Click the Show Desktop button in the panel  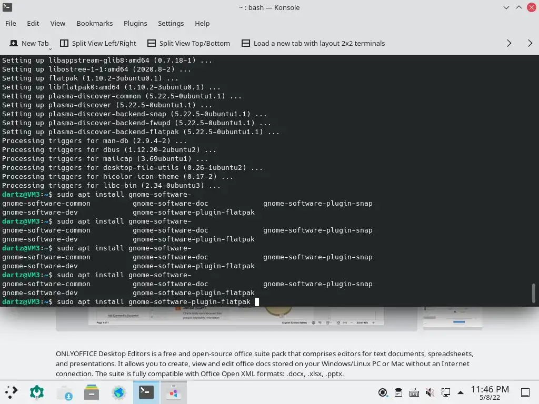click(x=525, y=392)
